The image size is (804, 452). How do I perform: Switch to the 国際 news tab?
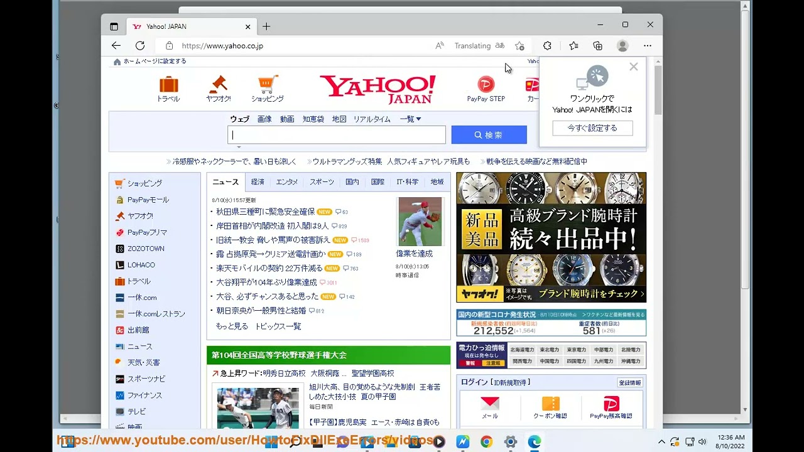coord(378,182)
